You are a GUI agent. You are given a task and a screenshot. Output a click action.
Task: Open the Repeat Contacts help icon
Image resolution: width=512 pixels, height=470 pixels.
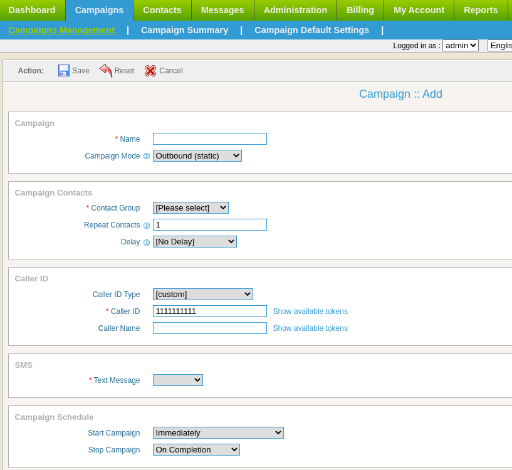147,225
